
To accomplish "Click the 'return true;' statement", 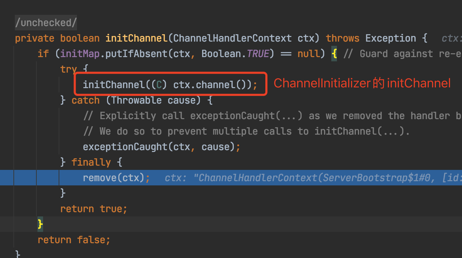I will [94, 209].
